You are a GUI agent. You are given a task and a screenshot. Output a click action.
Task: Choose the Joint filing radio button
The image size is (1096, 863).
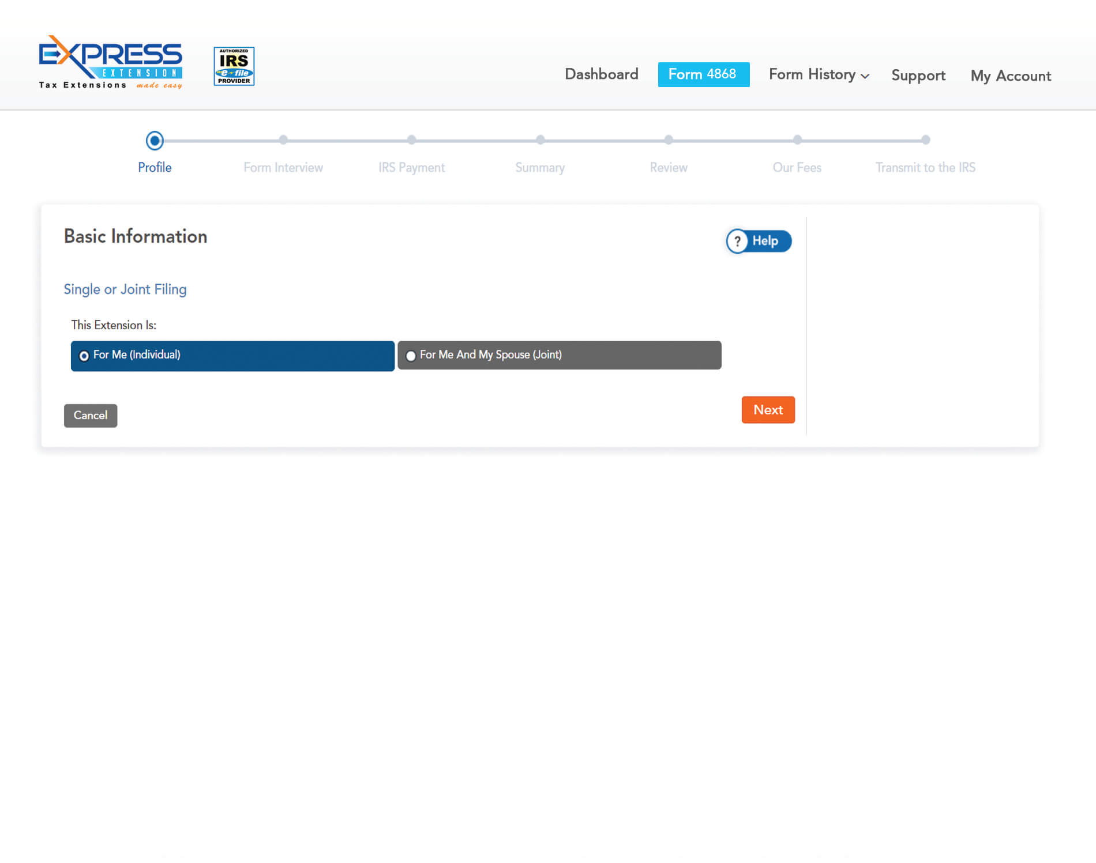[x=410, y=356]
